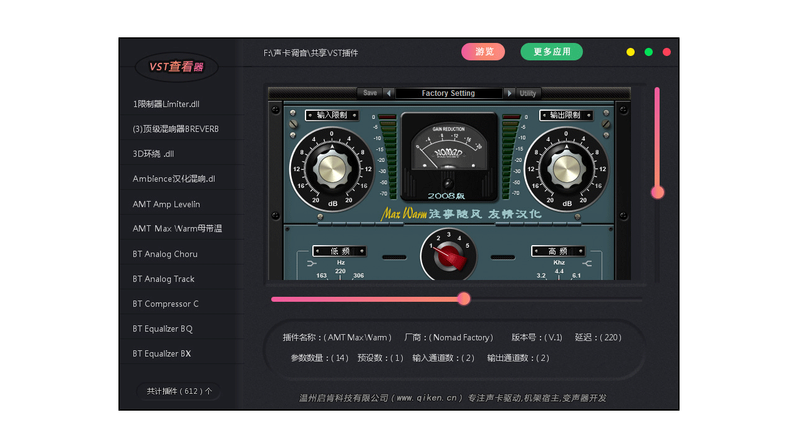Select the red center frequency selector knob
The height and width of the screenshot is (448, 798).
(448, 255)
